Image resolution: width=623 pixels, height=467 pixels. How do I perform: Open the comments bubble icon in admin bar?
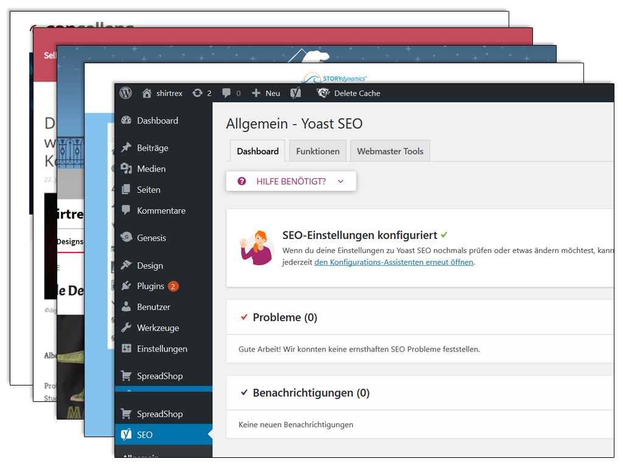[x=226, y=93]
